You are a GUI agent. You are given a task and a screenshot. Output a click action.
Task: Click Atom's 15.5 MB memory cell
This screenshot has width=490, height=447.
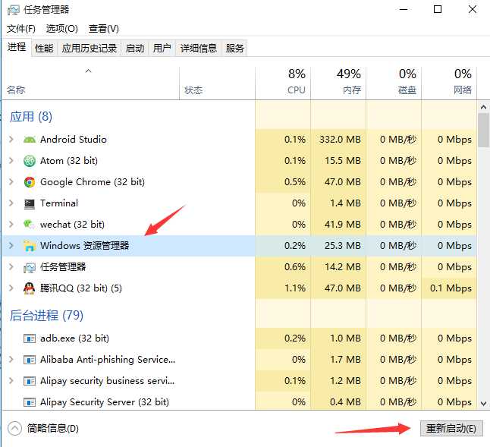[x=338, y=161]
